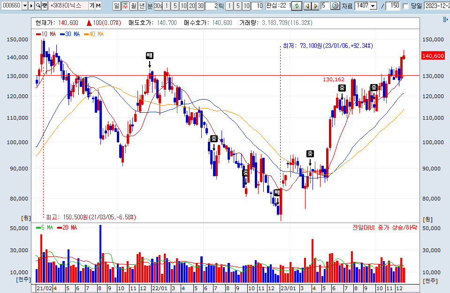The image size is (450, 293).
Task: Click the play arrow beside the stock code
Action: tap(31, 6)
